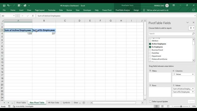Screen dimensions: 197x111
Task: Open Sum of Active Employees field dropdown
Action: pyautogui.click(x=193, y=89)
